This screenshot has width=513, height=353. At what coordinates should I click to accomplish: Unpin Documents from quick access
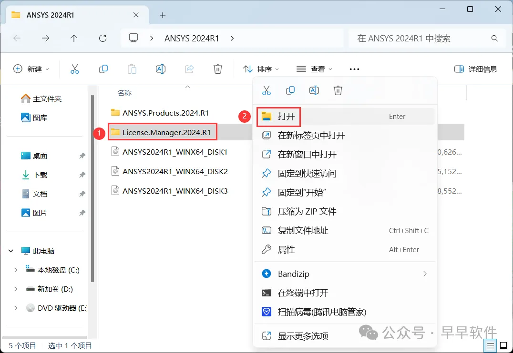point(82,194)
